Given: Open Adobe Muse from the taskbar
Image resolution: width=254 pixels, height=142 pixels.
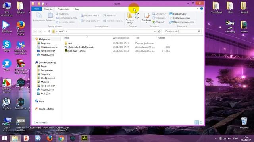Looking at the screenshot, I should (84, 138).
